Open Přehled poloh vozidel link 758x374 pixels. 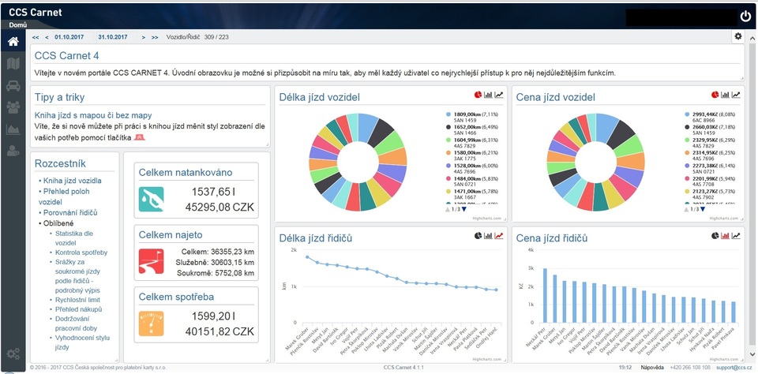click(x=64, y=196)
